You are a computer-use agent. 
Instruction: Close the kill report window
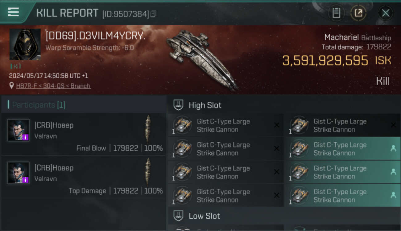point(386,13)
